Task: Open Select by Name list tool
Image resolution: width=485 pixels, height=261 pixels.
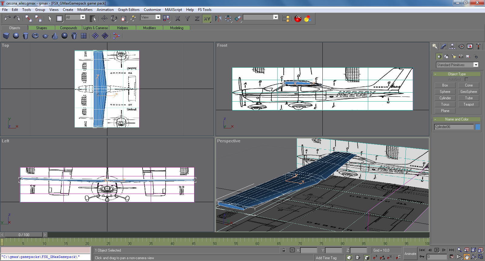Action: [x=93, y=19]
